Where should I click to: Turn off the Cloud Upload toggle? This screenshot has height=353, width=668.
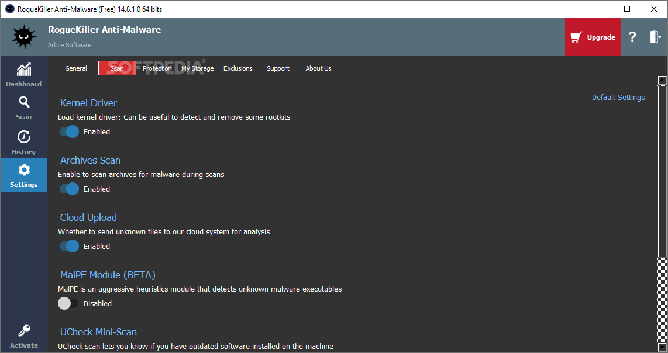point(69,246)
